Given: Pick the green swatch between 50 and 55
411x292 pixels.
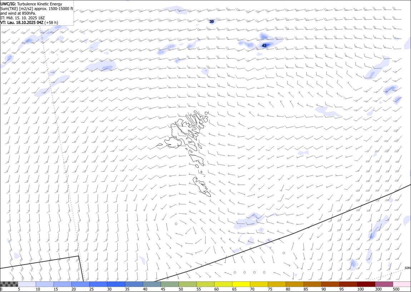Looking at the screenshot, I should pos(187,284).
